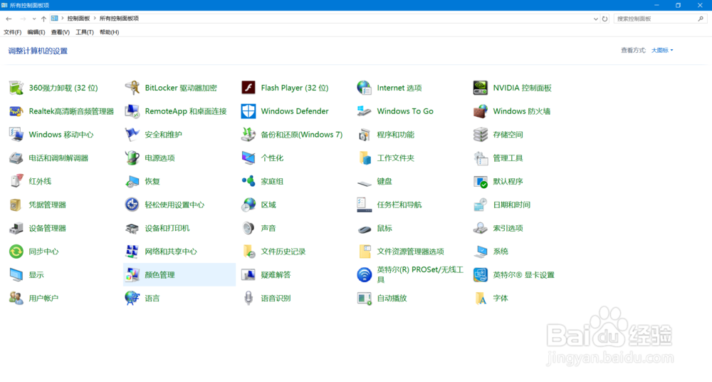
Task: Open the Flash Player (32 位) icon
Action: pos(248,88)
